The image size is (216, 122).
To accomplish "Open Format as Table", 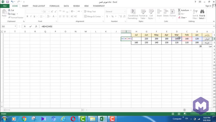I will (143, 14).
